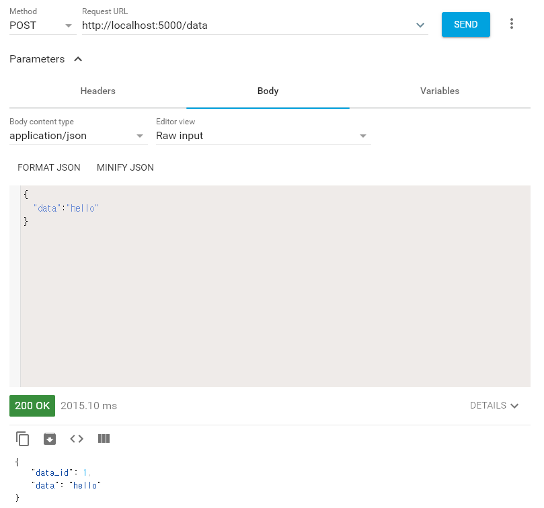The image size is (544, 508).
Task: Click MINIFY JSON button
Action: click(x=125, y=167)
